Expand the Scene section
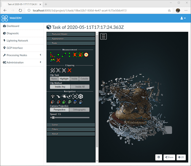 coord(71,125)
